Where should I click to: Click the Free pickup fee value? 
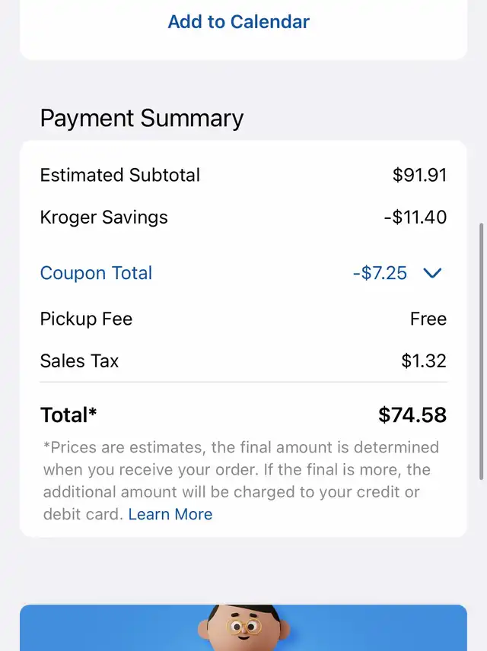pyautogui.click(x=428, y=319)
